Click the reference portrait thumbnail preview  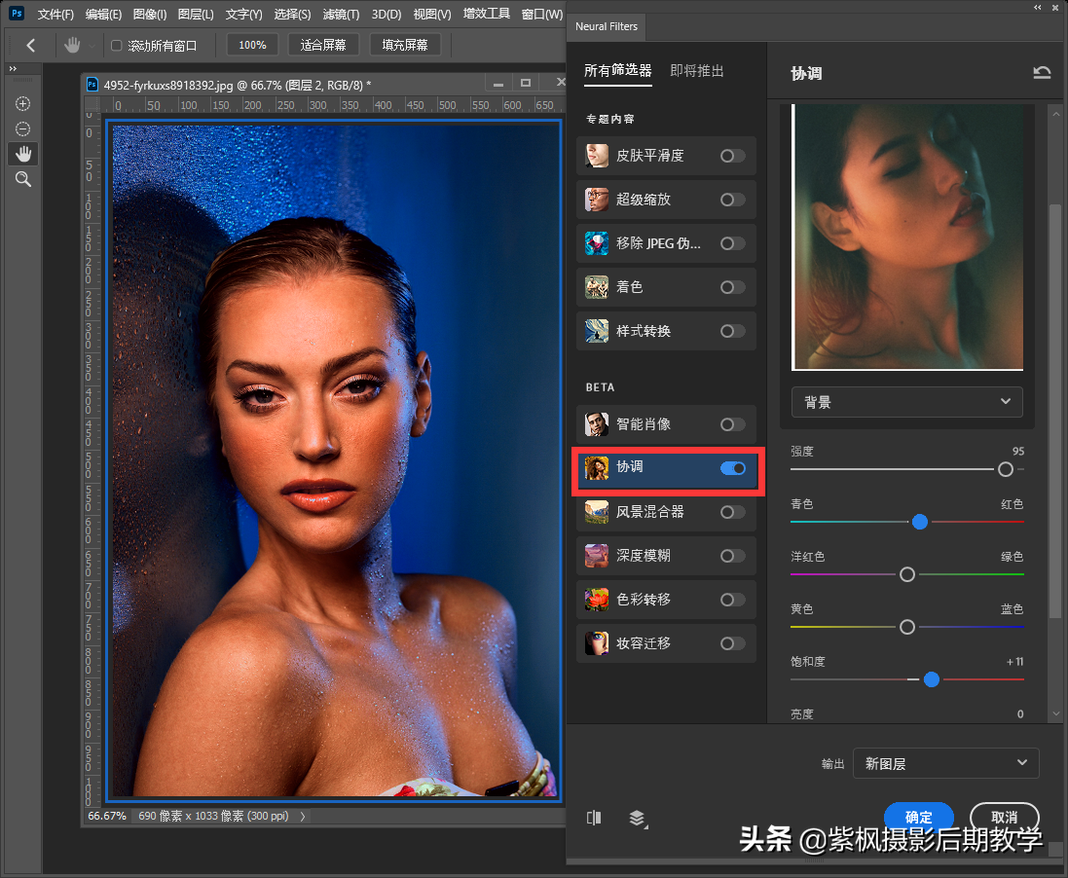(x=907, y=238)
